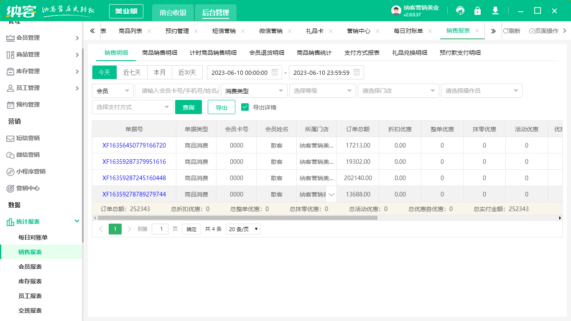Uncheck the 导出详情 checkbox

[245, 107]
